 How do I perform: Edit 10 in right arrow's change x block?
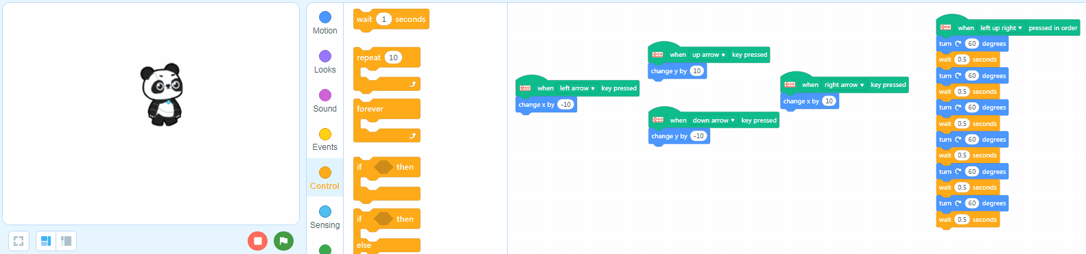click(829, 101)
